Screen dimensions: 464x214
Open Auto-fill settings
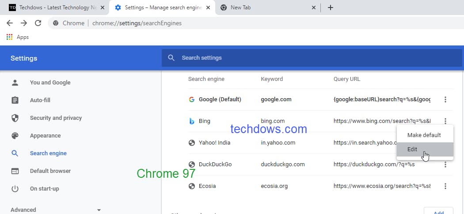tap(40, 100)
